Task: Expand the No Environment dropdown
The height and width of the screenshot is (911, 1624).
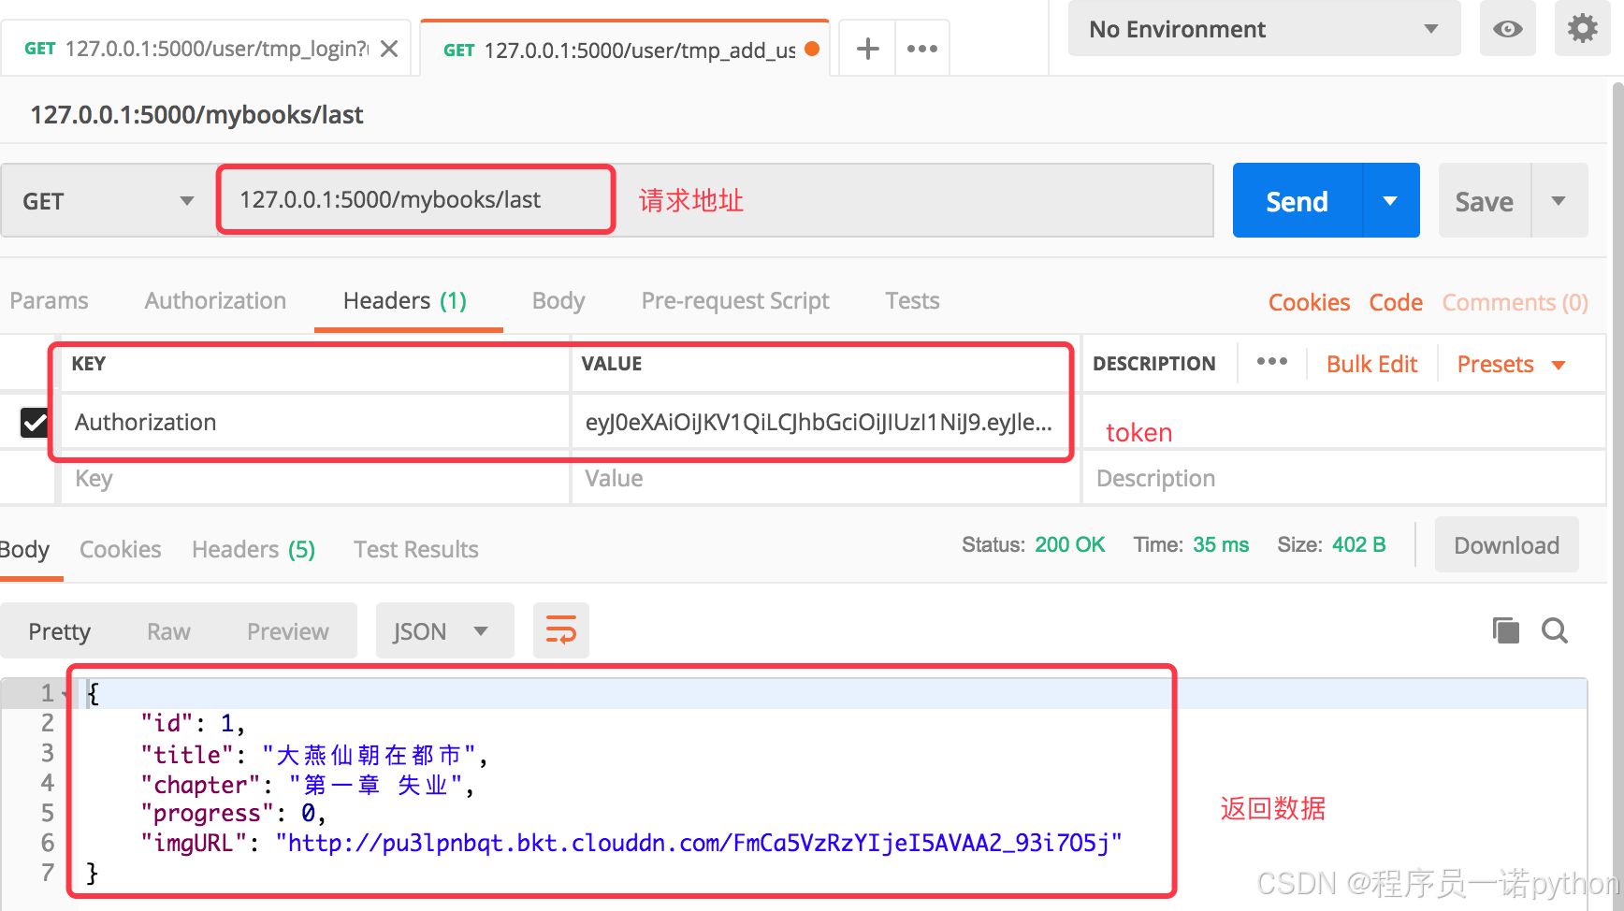Action: pyautogui.click(x=1264, y=29)
